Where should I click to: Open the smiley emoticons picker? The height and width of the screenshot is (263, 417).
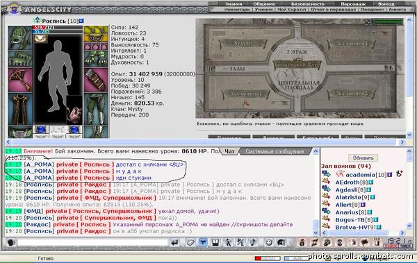pyautogui.click(x=269, y=242)
